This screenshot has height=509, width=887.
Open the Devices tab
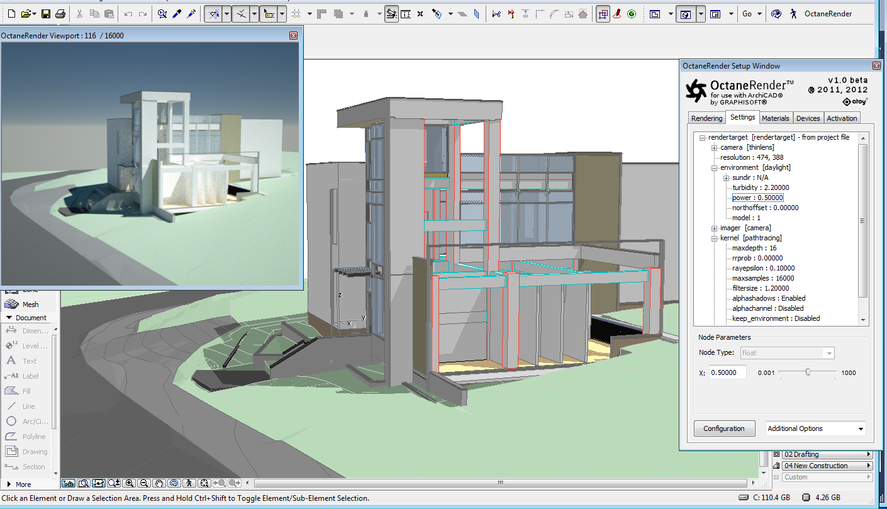[808, 118]
